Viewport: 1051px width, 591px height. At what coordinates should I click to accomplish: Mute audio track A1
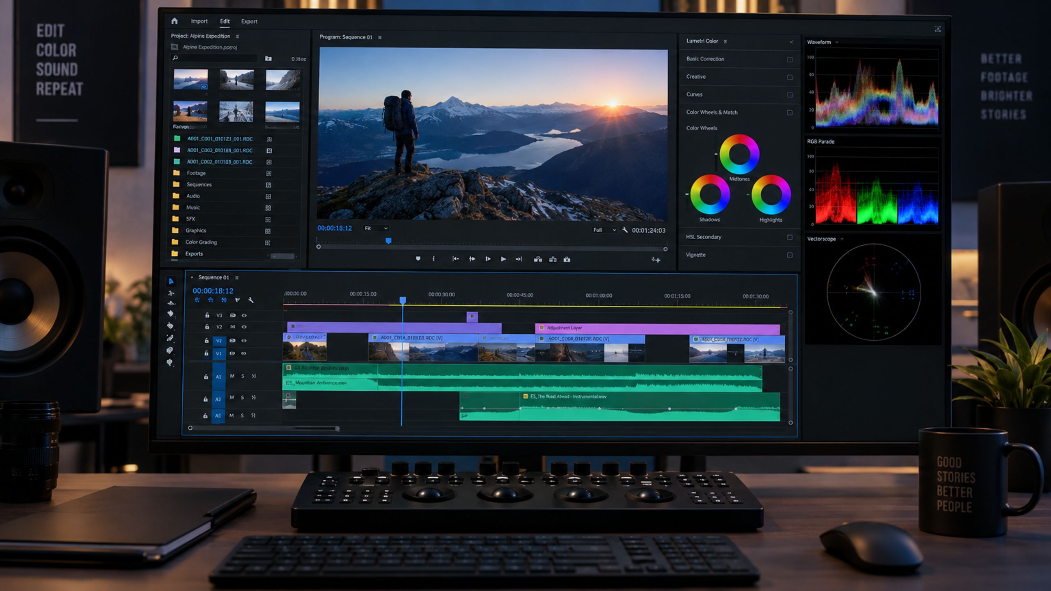232,376
